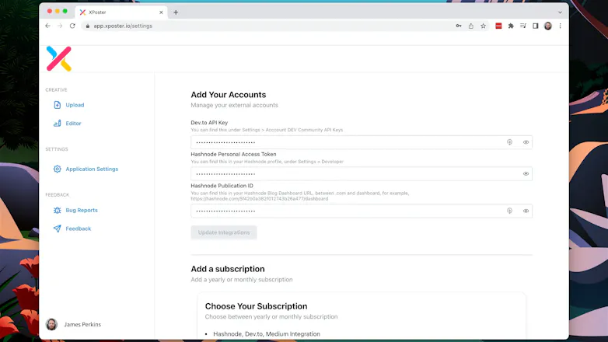Click the Add Your Accounts heading
Viewport: 608px width, 342px height.
pyautogui.click(x=229, y=95)
